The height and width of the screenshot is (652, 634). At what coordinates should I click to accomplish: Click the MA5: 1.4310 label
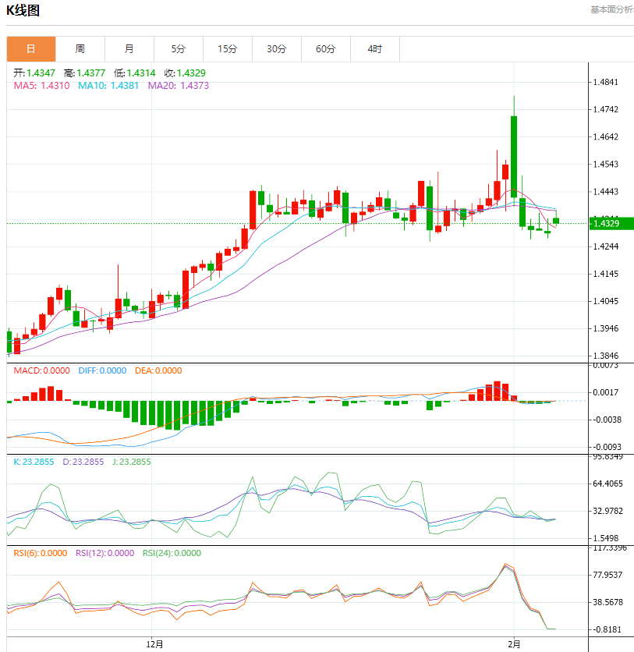41,86
